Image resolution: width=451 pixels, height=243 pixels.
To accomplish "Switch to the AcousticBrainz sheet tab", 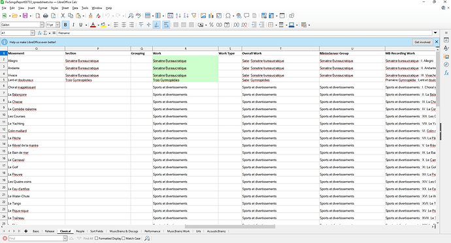I will coord(216,231).
